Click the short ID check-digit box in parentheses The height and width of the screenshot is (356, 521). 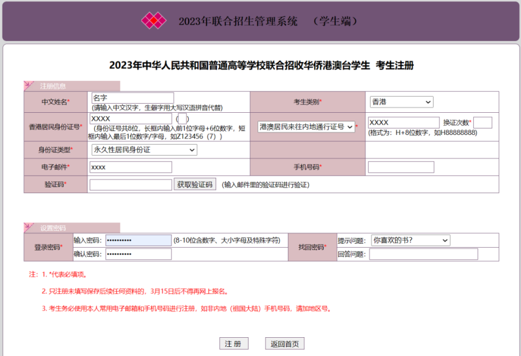(182, 119)
